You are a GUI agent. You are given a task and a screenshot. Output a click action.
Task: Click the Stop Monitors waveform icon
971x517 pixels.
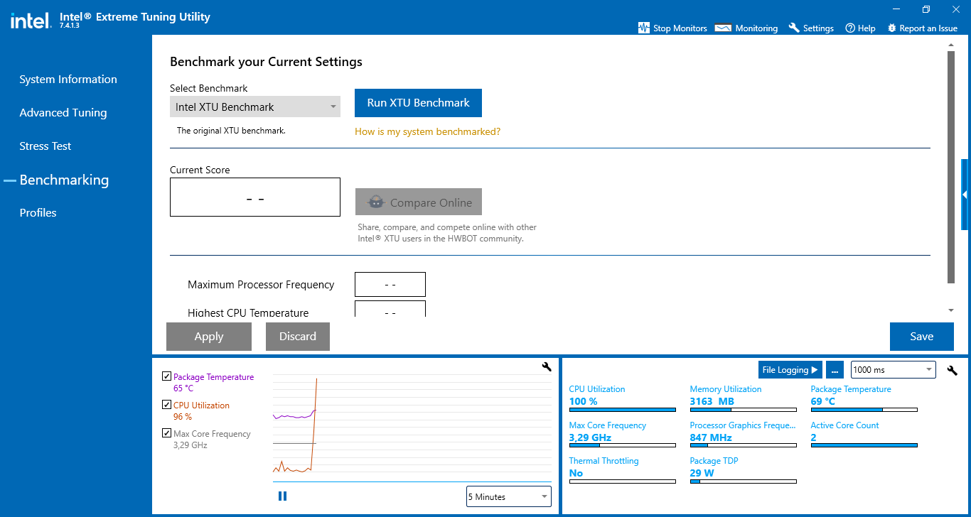click(x=644, y=28)
